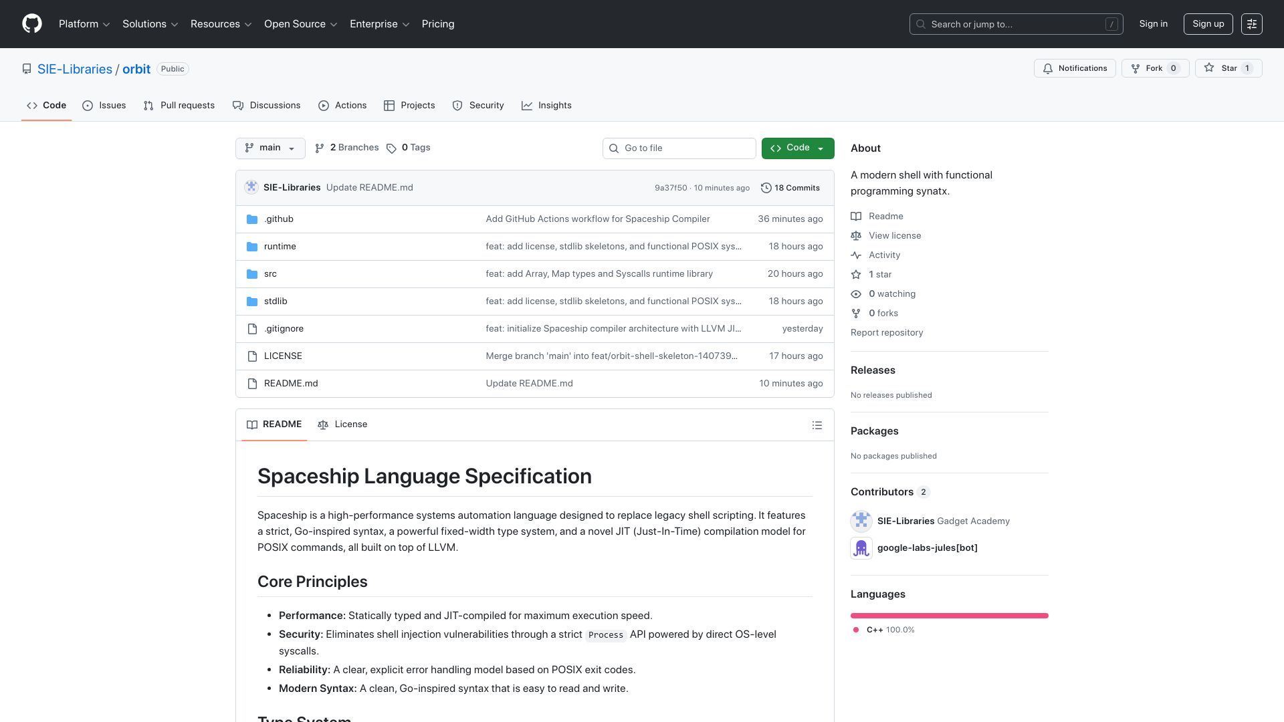The height and width of the screenshot is (722, 1284).
Task: Switch to the License tab in README panel
Action: coord(342,425)
